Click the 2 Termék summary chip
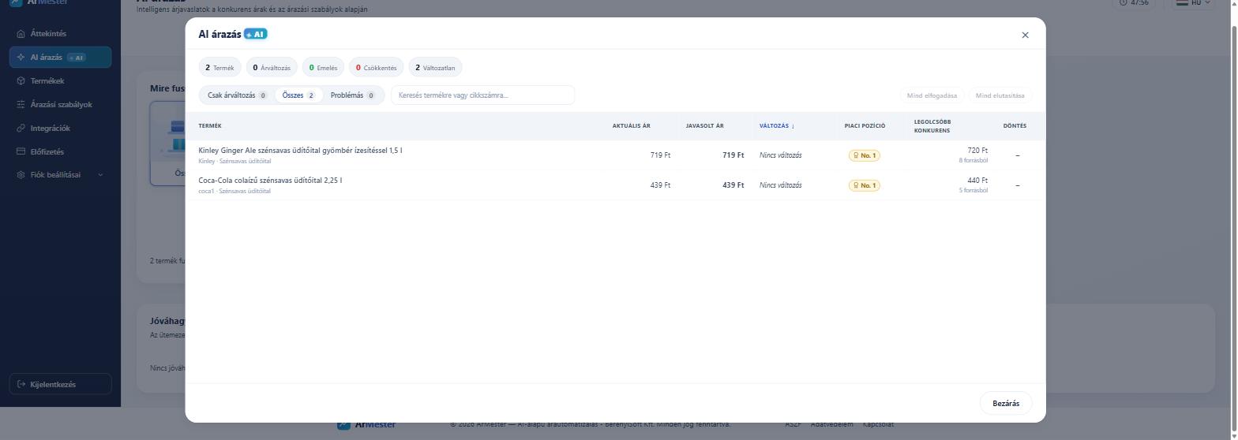Viewport: 1238px width, 440px height. click(219, 68)
